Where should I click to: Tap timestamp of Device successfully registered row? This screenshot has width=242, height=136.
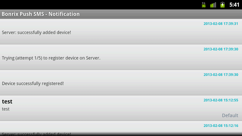[221, 75]
